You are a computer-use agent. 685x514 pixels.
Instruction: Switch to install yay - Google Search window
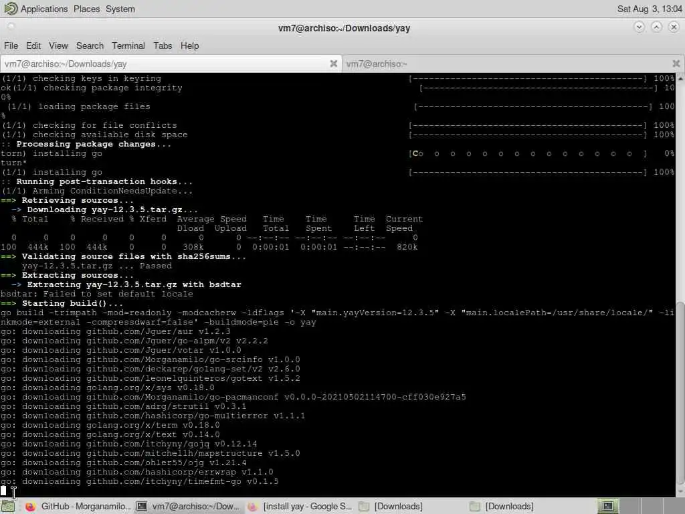(300, 506)
